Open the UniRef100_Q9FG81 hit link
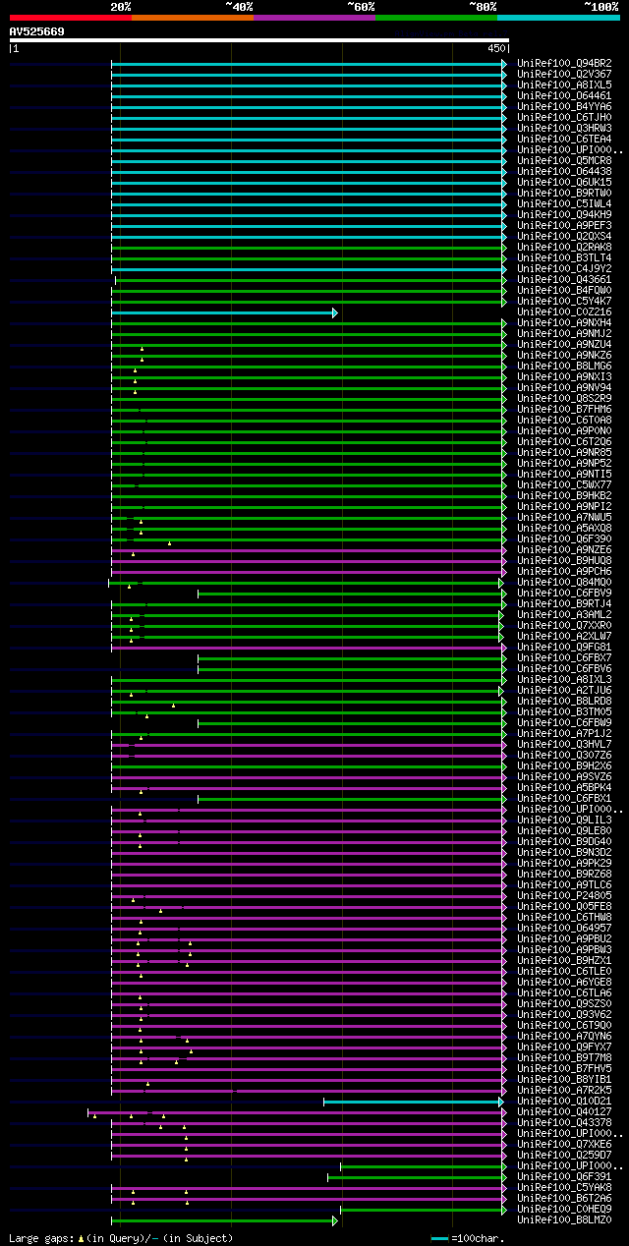 (x=564, y=647)
